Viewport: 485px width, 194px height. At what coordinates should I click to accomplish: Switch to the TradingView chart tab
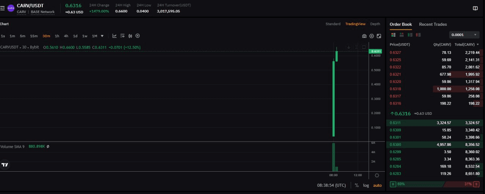tap(355, 24)
